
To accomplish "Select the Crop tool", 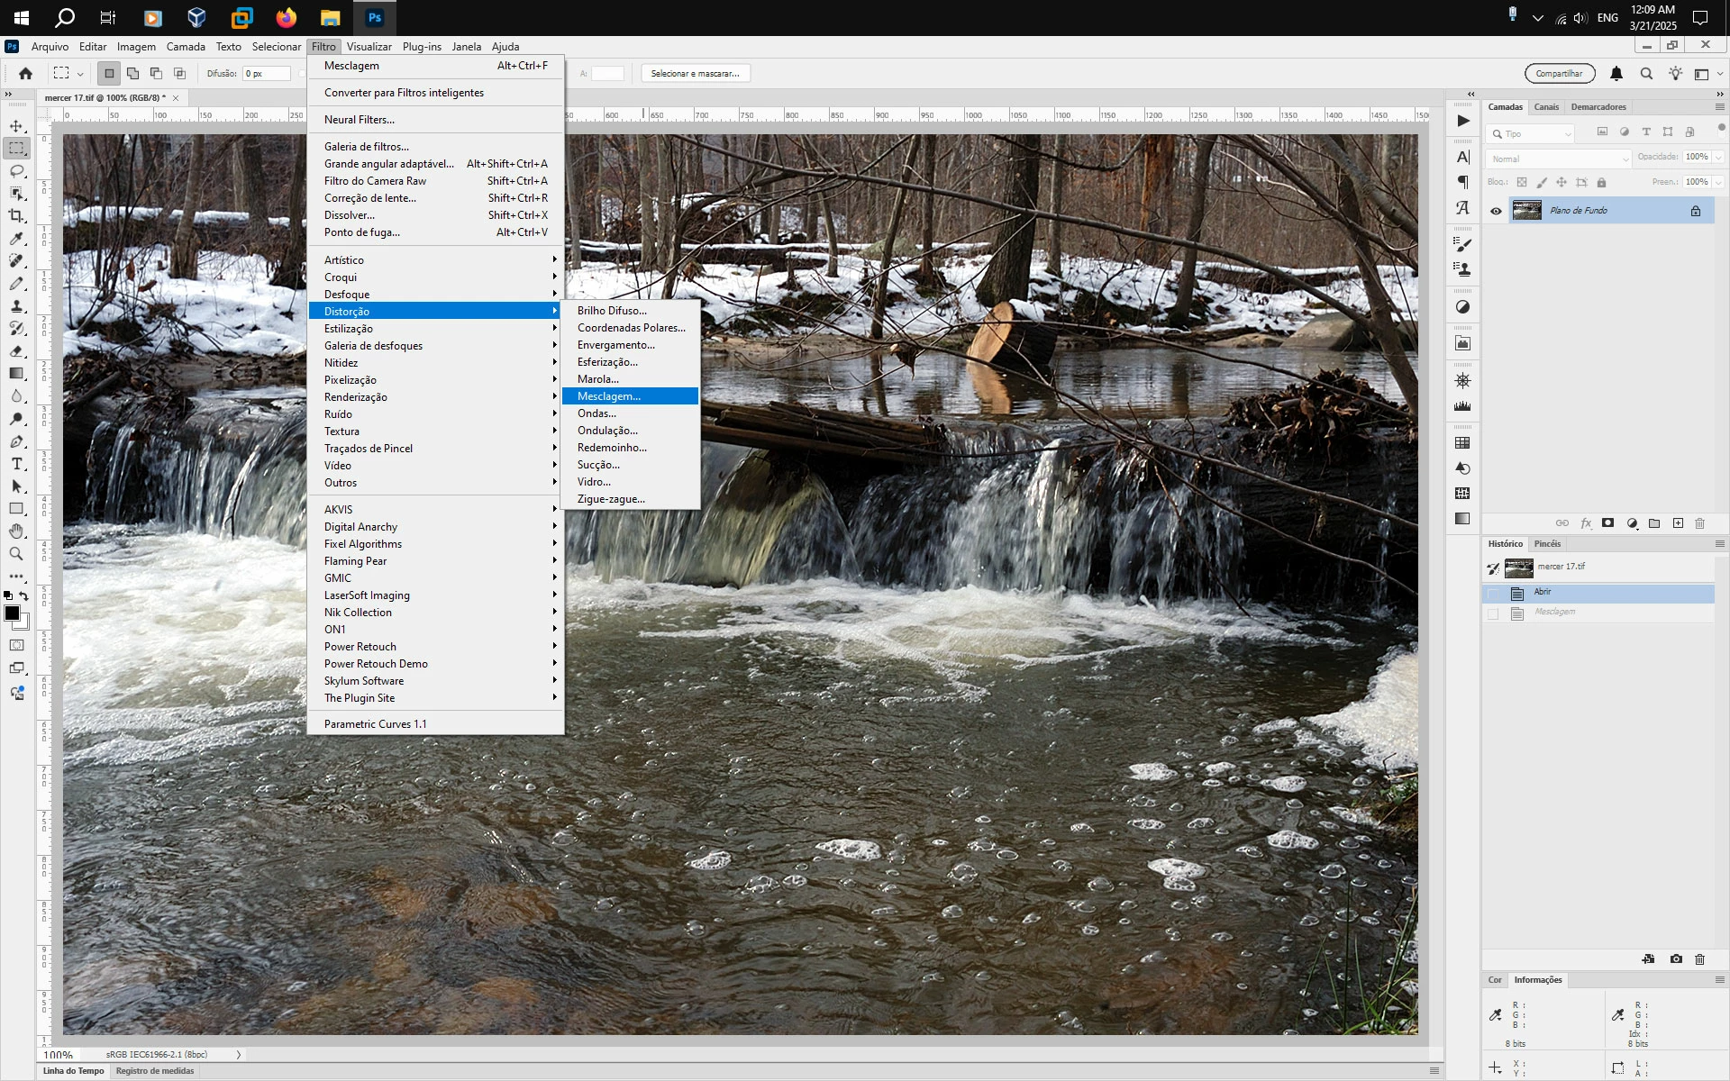I will tap(16, 216).
